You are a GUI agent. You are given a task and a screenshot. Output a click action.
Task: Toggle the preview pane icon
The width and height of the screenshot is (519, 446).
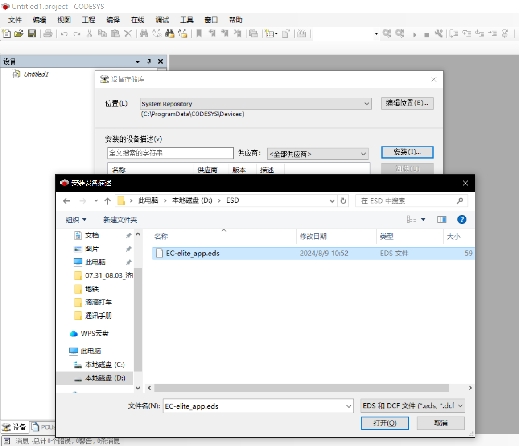(x=442, y=219)
